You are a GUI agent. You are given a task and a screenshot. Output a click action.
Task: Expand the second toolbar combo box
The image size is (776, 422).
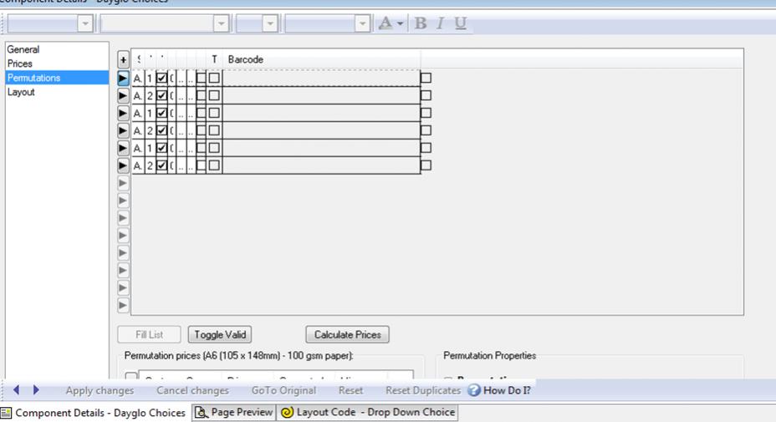tap(221, 24)
